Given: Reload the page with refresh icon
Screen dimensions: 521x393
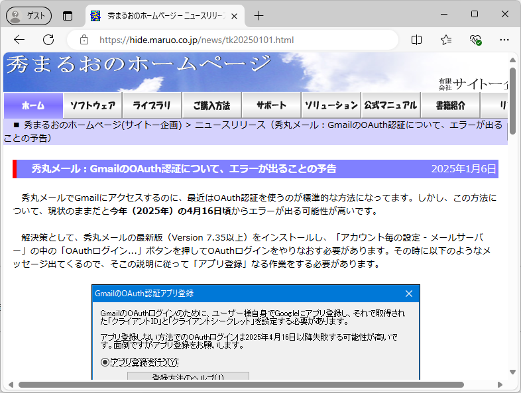Looking at the screenshot, I should click(48, 40).
